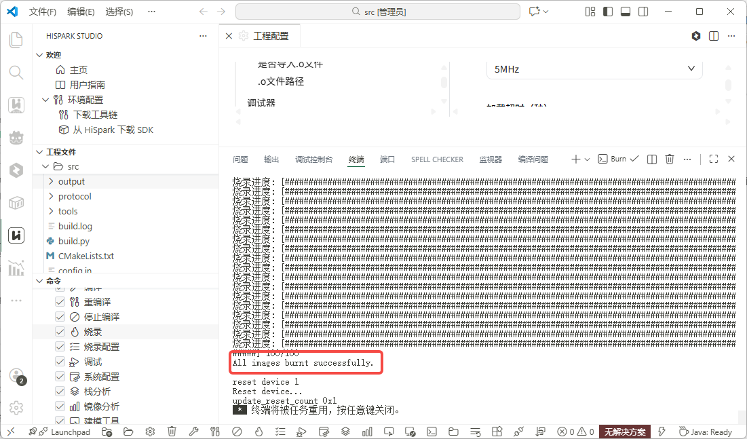The image size is (747, 439).
Task: Collapse the 环境配置 tree node
Action: [45, 100]
